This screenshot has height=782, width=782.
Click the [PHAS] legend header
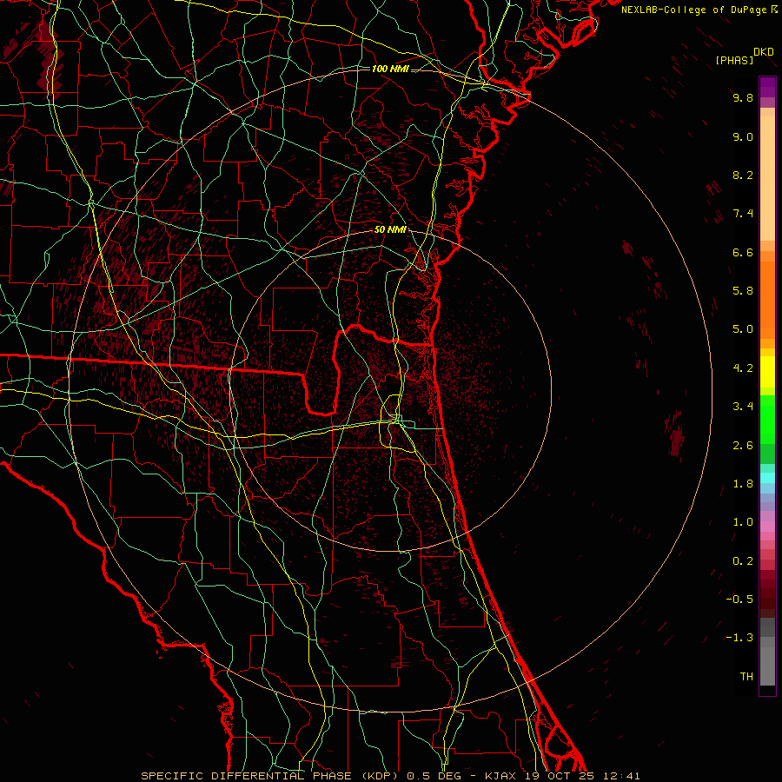(734, 60)
